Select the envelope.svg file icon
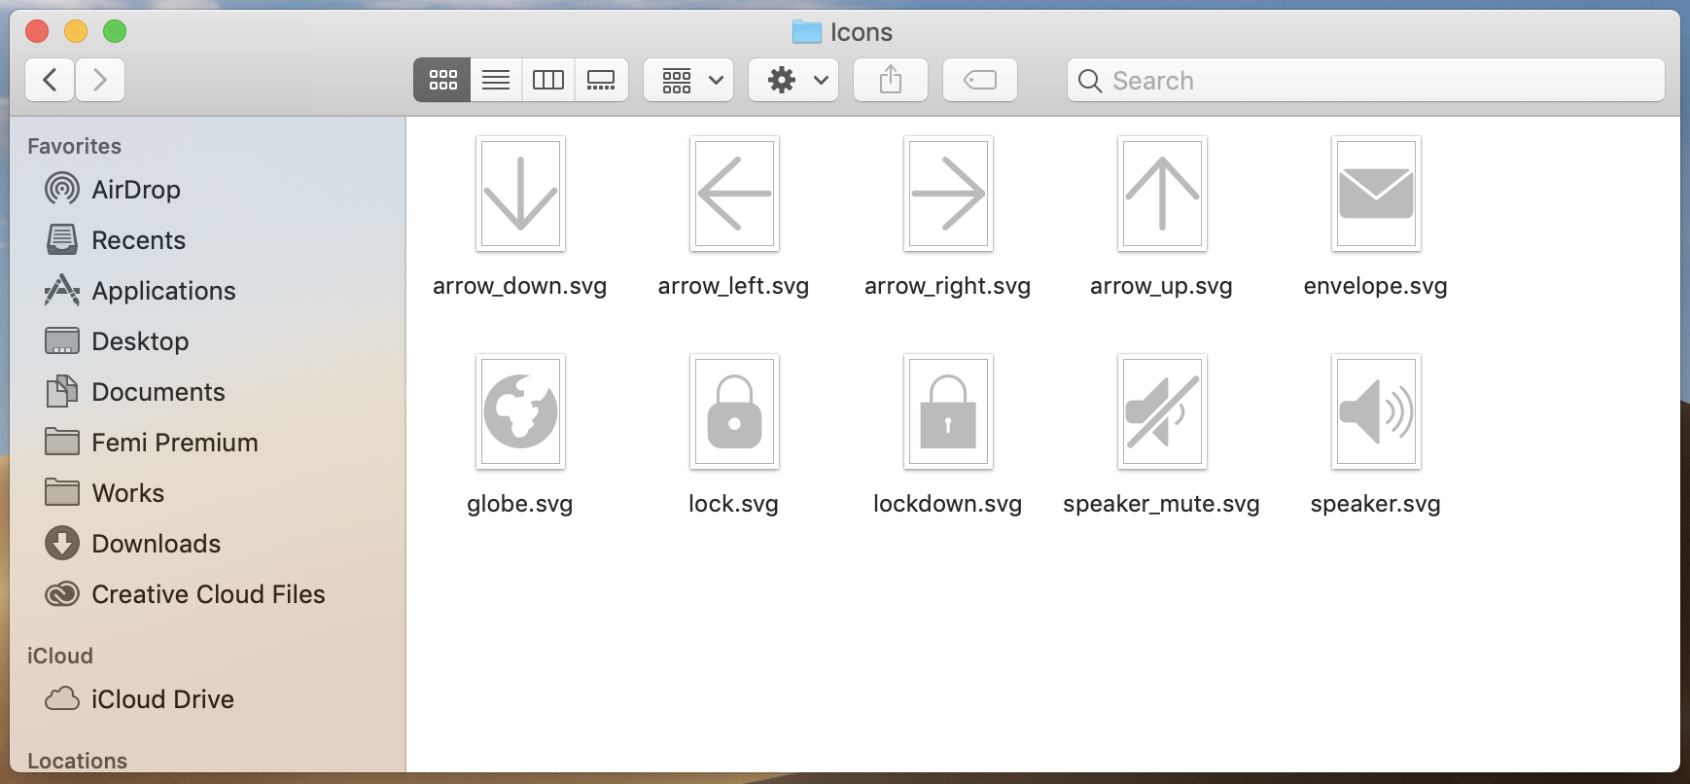 pyautogui.click(x=1376, y=194)
